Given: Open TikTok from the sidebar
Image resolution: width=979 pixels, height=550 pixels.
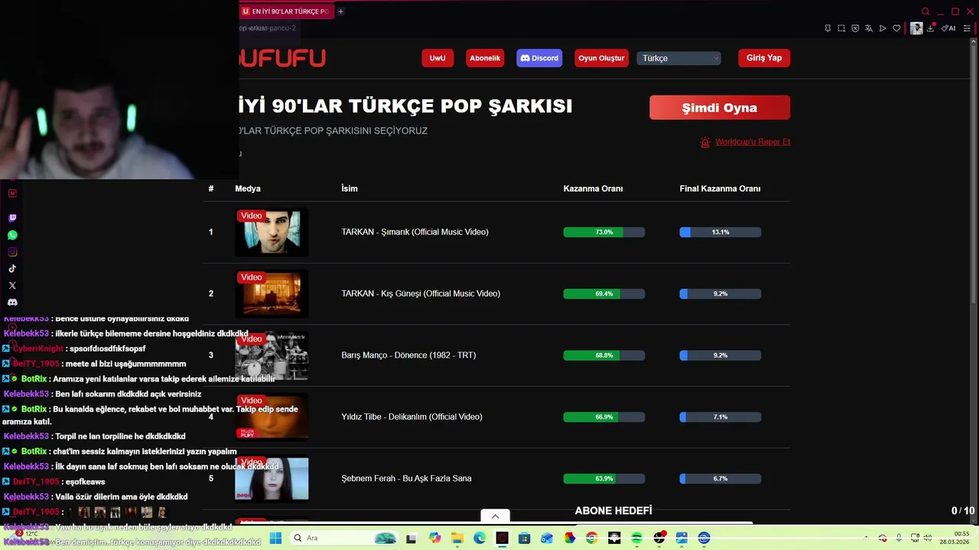Looking at the screenshot, I should click(12, 269).
